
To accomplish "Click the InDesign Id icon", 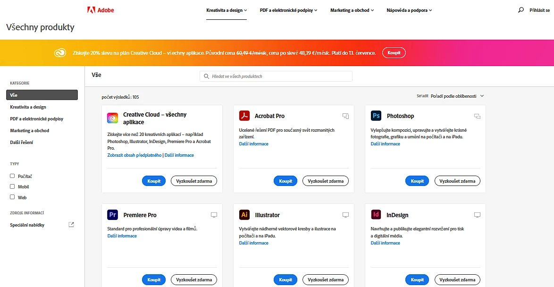I will (376, 215).
